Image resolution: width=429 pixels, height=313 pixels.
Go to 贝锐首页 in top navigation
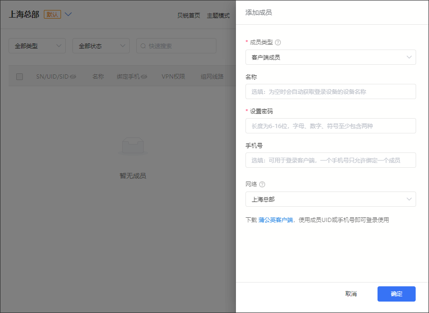pyautogui.click(x=189, y=15)
